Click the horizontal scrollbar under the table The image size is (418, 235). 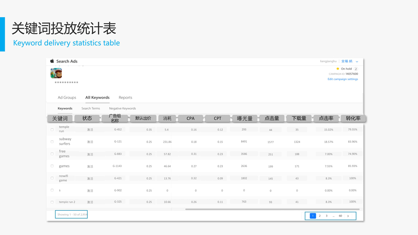point(272,209)
